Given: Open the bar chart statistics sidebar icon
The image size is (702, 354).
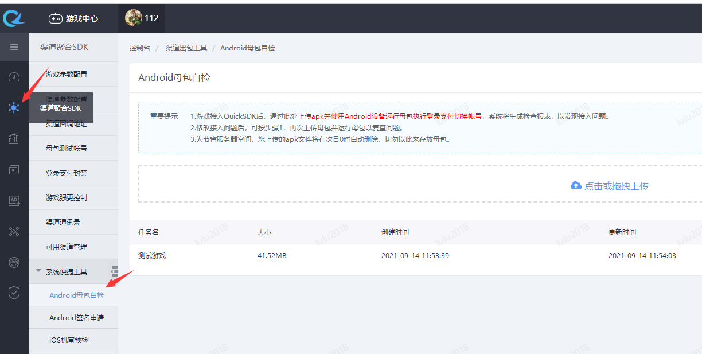Looking at the screenshot, I should (x=14, y=139).
